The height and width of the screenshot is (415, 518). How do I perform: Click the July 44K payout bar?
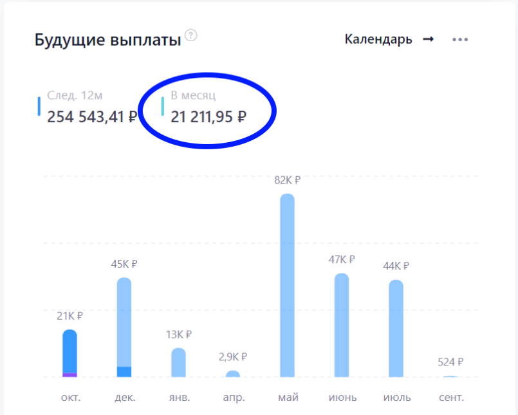tap(396, 328)
